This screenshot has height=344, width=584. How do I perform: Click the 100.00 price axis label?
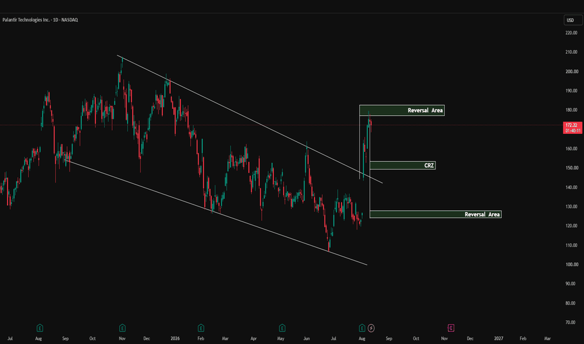571,265
